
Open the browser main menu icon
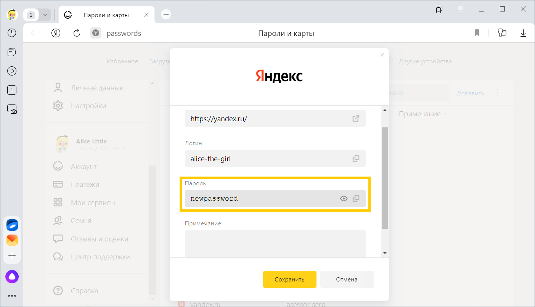[x=461, y=9]
